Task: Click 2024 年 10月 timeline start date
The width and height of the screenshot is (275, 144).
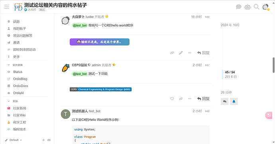Action: (x=230, y=25)
